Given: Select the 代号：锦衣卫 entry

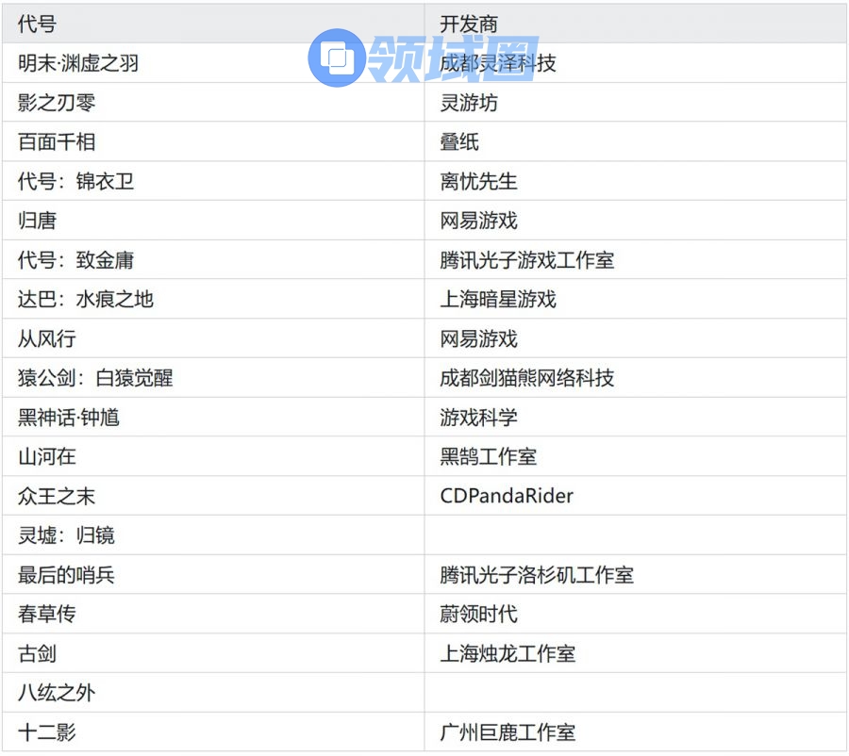Looking at the screenshot, I should coord(76,181).
